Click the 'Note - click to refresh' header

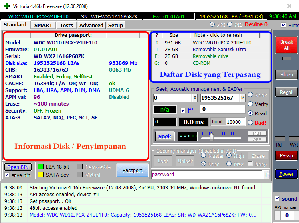225,35
